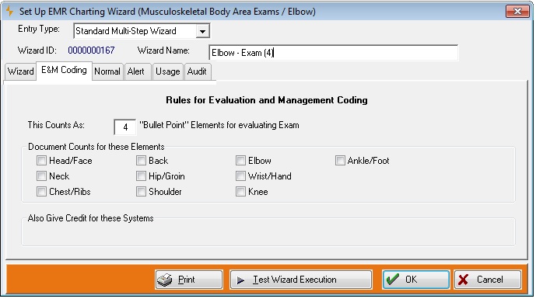
Task: Tick the Back checkbox
Action: click(x=141, y=161)
